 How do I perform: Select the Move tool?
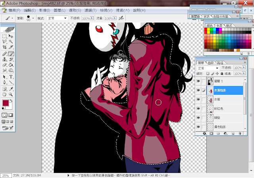pyautogui.click(x=11, y=36)
